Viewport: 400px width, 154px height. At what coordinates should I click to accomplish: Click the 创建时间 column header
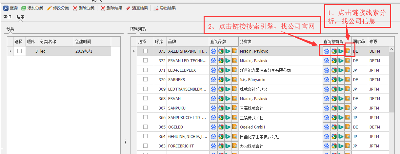coord(92,42)
